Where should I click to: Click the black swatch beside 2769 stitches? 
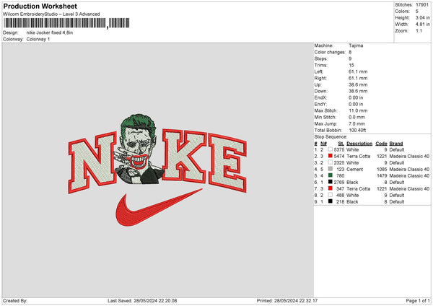(x=331, y=182)
